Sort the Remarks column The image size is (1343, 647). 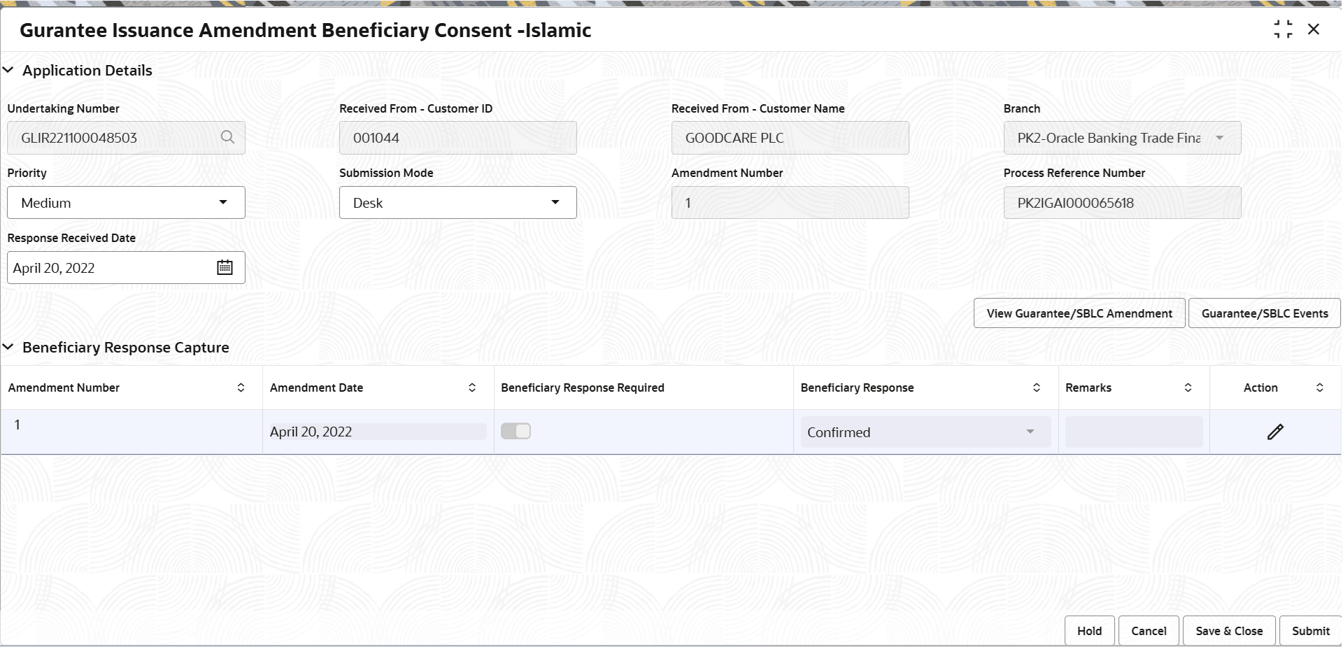coord(1188,387)
